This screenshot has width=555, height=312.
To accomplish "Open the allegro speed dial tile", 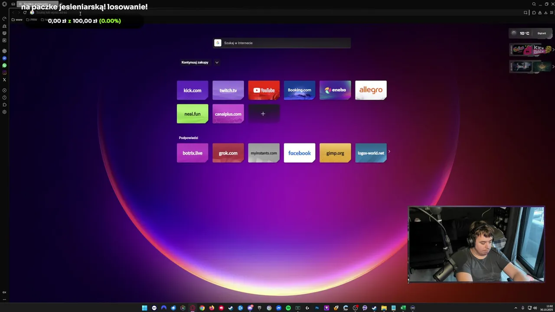I will point(371,90).
